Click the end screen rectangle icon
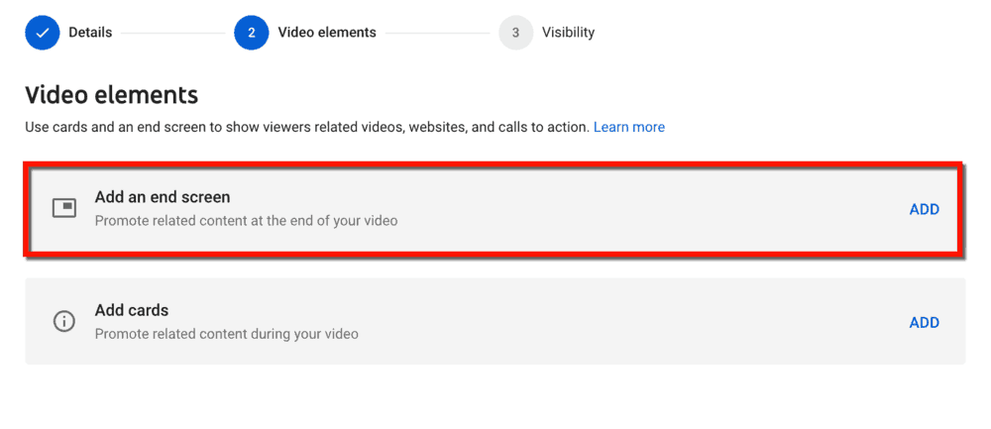 tap(63, 208)
